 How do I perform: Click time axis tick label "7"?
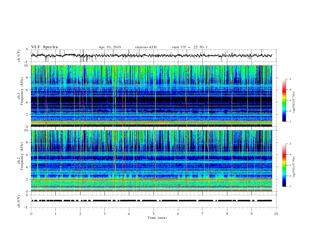pyautogui.click(x=203, y=214)
